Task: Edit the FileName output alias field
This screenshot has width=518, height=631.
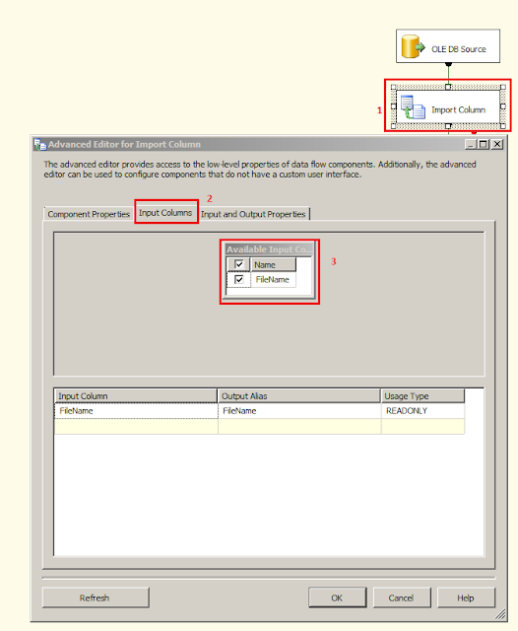Action: coord(299,411)
